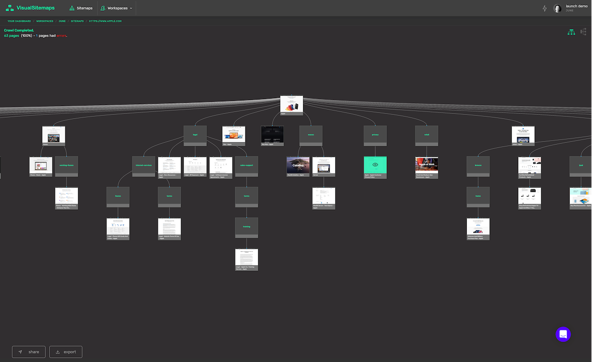Open Legal - RF Exposure page thumbnail

(195, 167)
